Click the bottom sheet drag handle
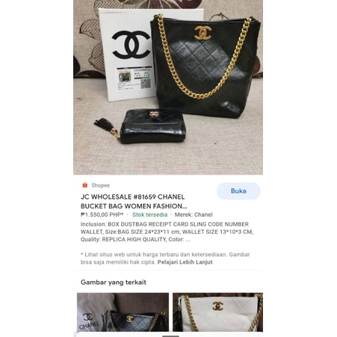Screen dimensions: 337x337 [x=170, y=336]
